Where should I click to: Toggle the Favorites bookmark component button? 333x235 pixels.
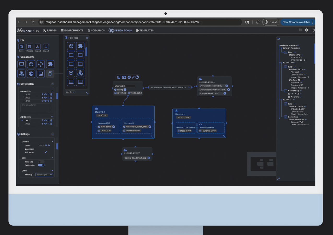[50, 74]
